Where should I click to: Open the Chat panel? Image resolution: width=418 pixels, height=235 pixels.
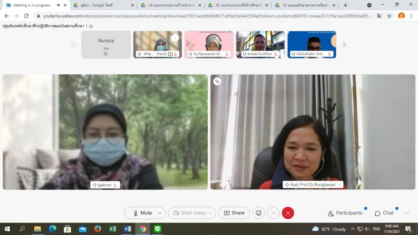pyautogui.click(x=384, y=213)
